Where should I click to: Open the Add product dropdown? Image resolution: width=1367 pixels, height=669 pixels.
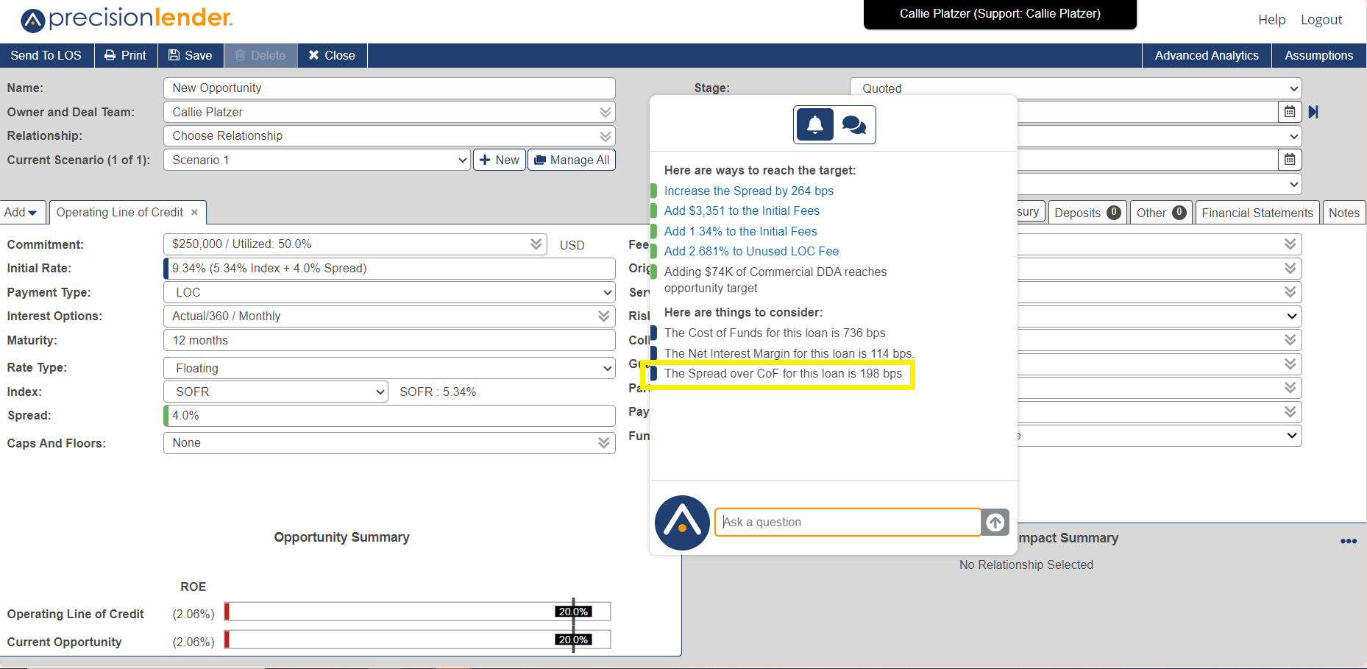23,212
